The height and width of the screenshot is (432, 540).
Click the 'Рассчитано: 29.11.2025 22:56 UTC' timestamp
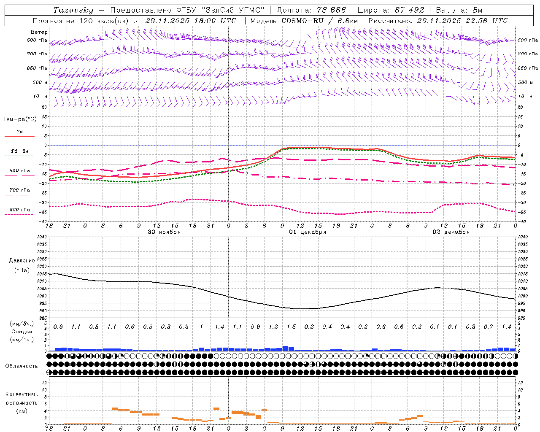438,21
